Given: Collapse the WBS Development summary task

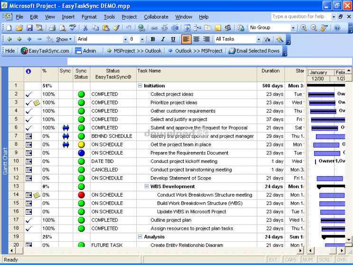Looking at the screenshot, I should [x=147, y=186].
